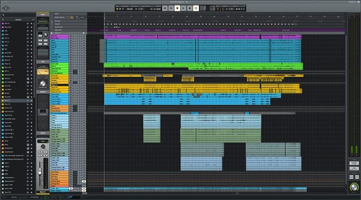Select the LOOP ruler row label
The width and height of the screenshot is (361, 200).
tap(56, 14)
